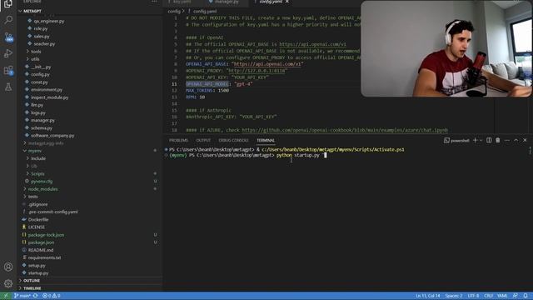The height and width of the screenshot is (300, 533).
Task: Select the Terminal panel tab
Action: (x=266, y=141)
